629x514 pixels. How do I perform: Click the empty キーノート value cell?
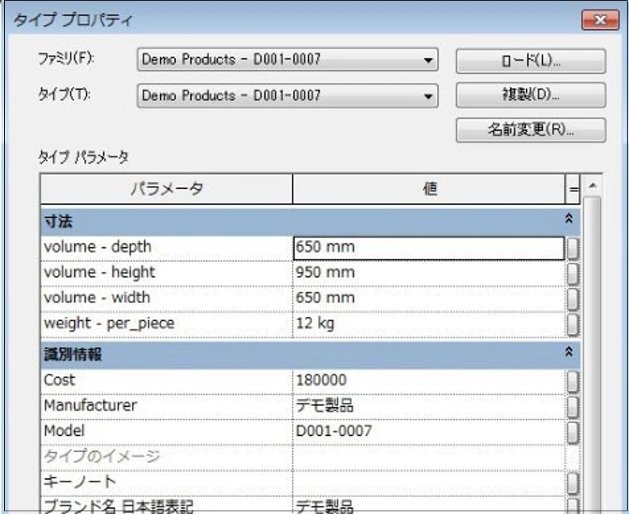pyautogui.click(x=429, y=482)
